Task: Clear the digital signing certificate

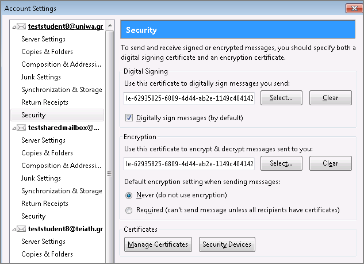Action: [x=330, y=98]
